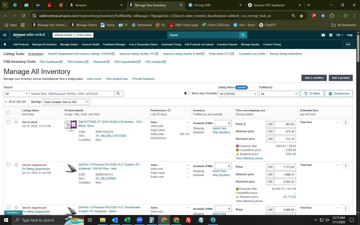The width and height of the screenshot is (360, 225).
Task: Open the search scope 'All' dropdown
Action: (16, 94)
